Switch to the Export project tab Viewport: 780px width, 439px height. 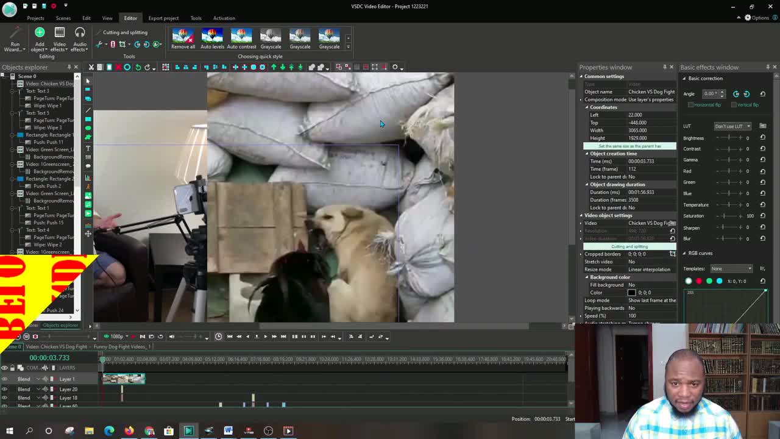click(x=163, y=18)
